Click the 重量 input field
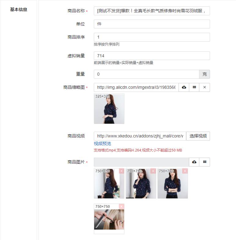Image resolution: width=236 pixels, height=240 pixels. 146,74
